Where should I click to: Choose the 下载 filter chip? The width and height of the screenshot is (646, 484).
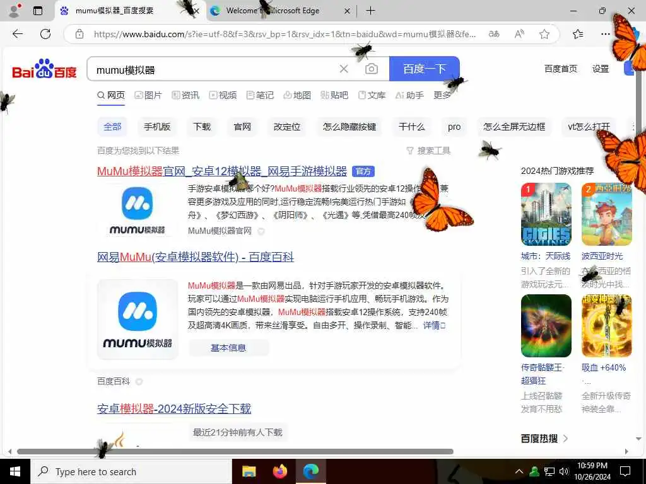click(202, 127)
